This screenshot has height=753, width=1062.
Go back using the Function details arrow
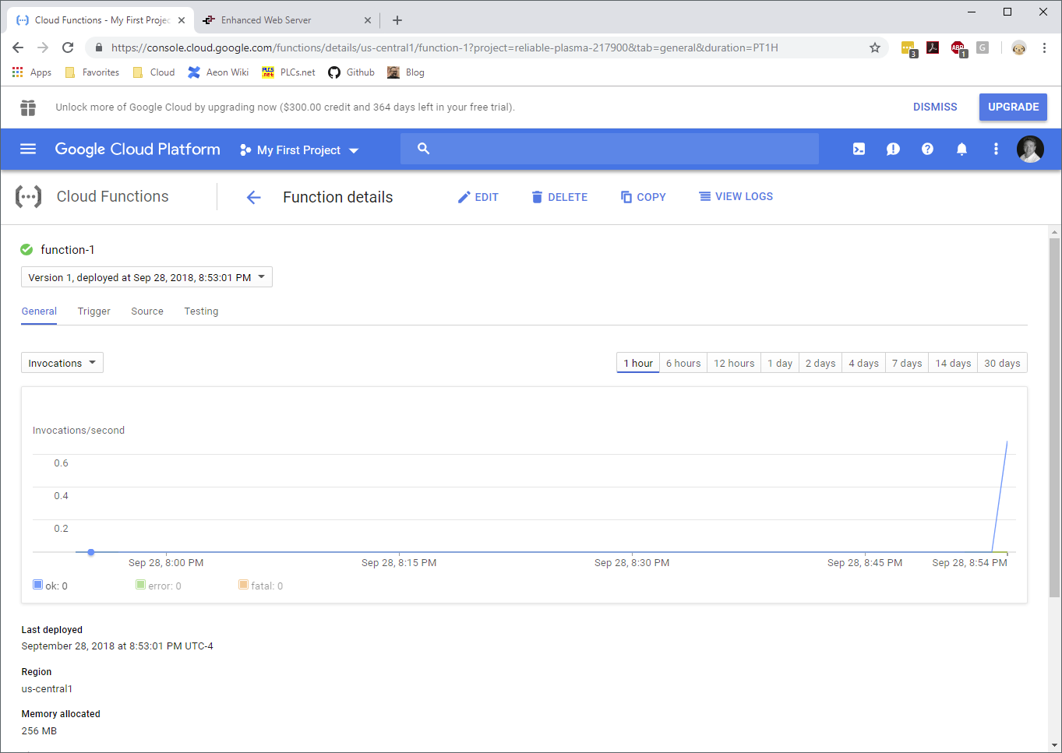click(253, 197)
